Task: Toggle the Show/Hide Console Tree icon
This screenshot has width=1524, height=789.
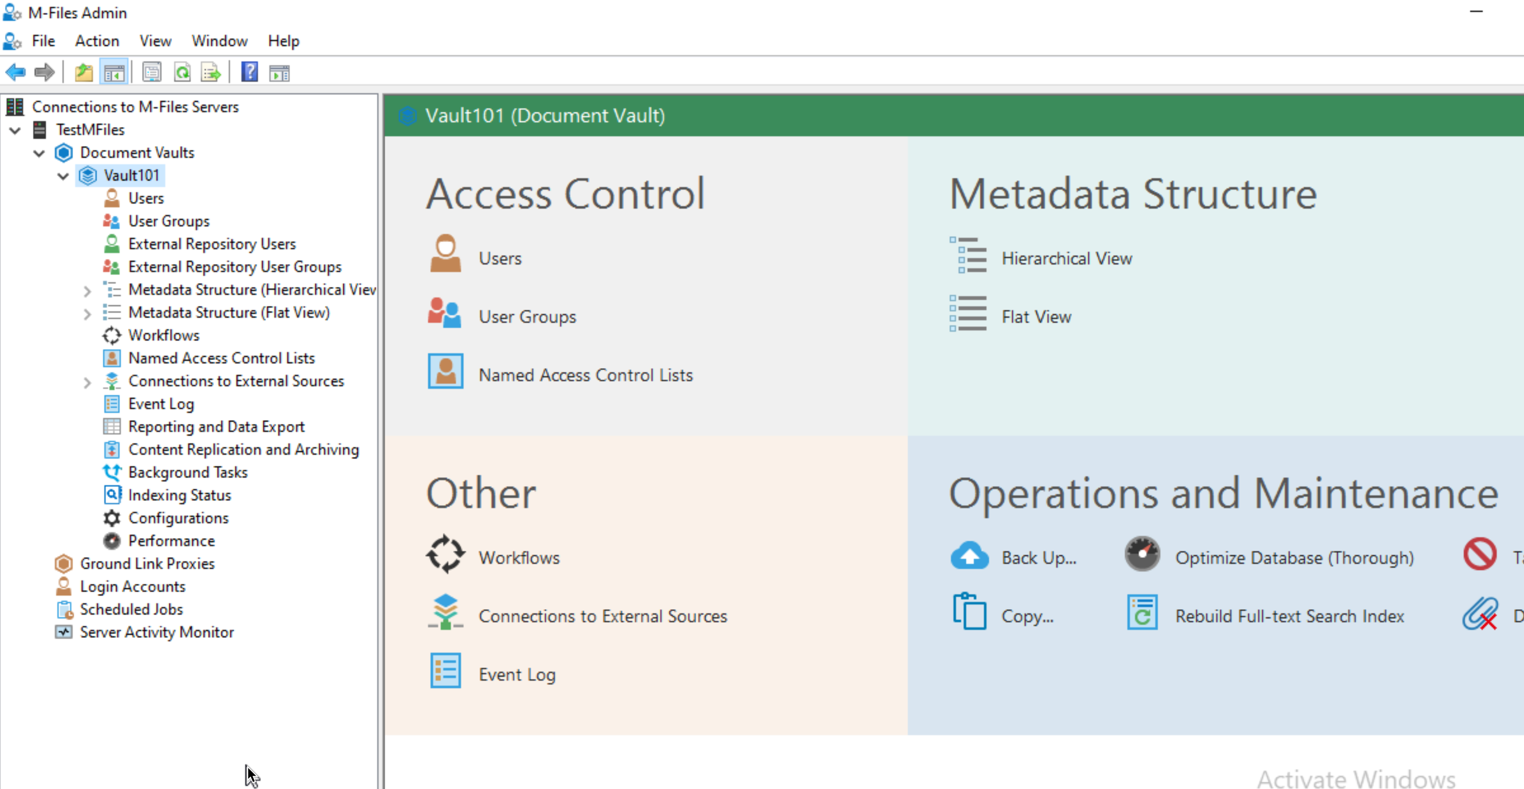Action: tap(114, 73)
